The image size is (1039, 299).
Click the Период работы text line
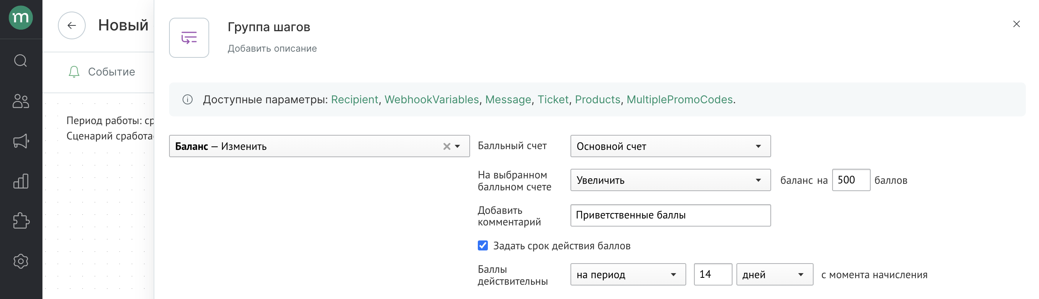point(110,121)
